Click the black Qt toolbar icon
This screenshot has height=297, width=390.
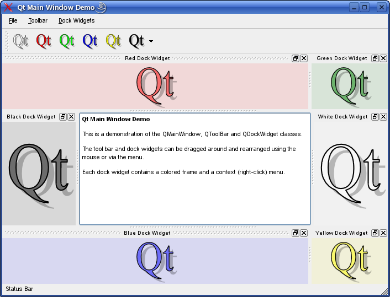coord(136,41)
